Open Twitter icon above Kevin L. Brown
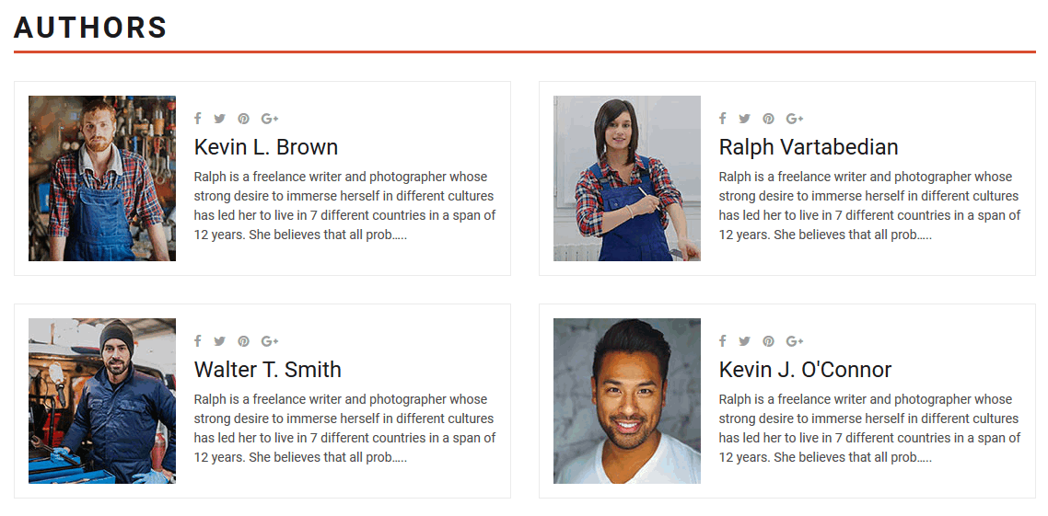This screenshot has width=1048, height=516. point(219,119)
